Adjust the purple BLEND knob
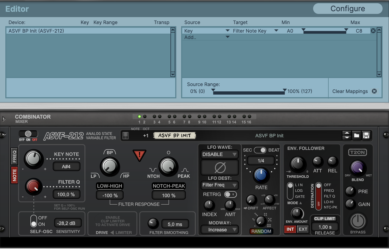 click(358, 168)
